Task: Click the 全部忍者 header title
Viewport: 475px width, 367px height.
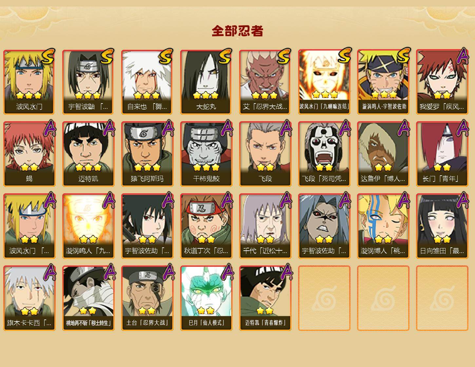Action: pyautogui.click(x=237, y=31)
